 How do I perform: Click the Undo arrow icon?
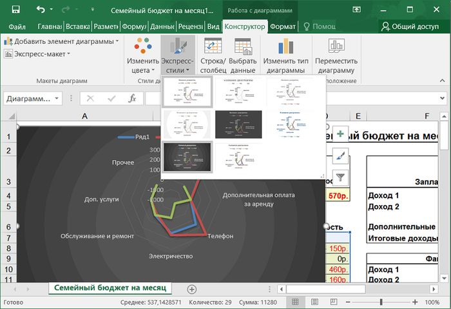click(x=42, y=10)
